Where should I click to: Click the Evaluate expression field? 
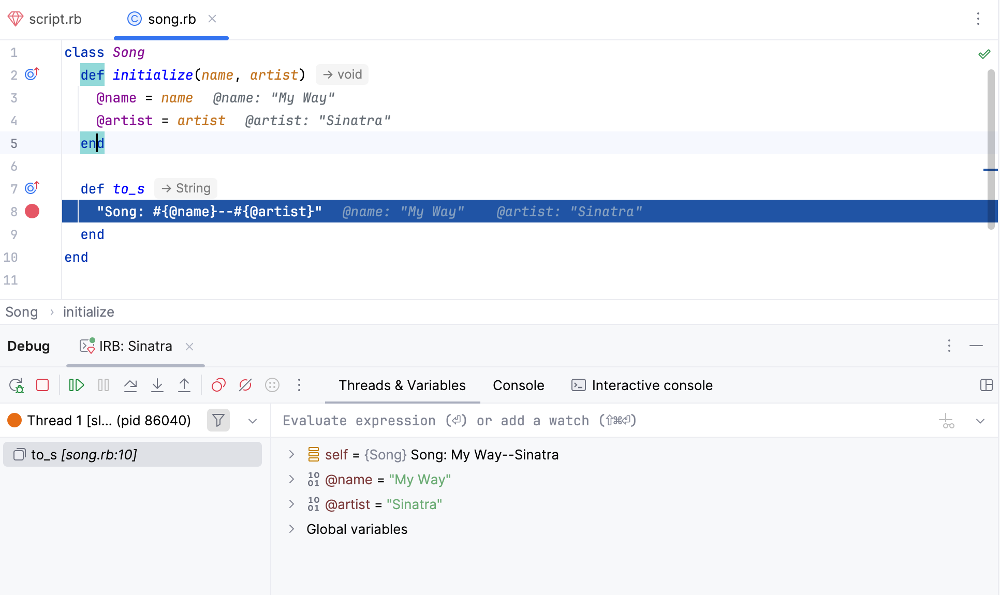pyautogui.click(x=466, y=421)
